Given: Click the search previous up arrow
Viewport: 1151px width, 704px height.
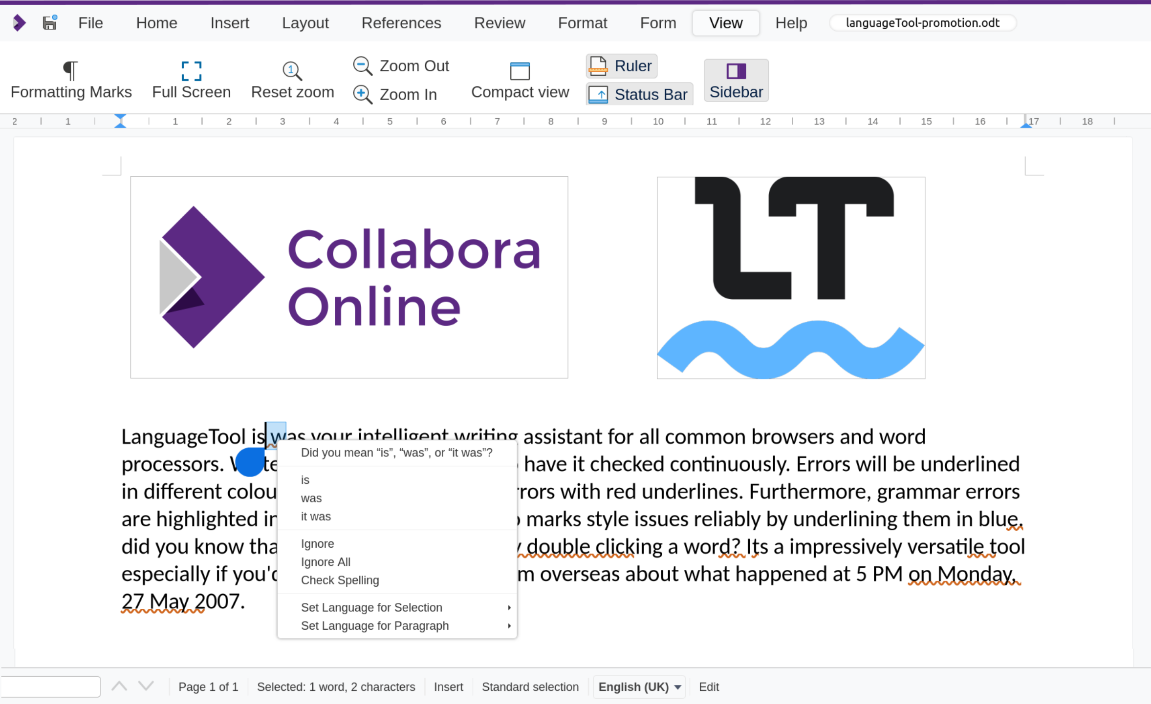Looking at the screenshot, I should 119,686.
